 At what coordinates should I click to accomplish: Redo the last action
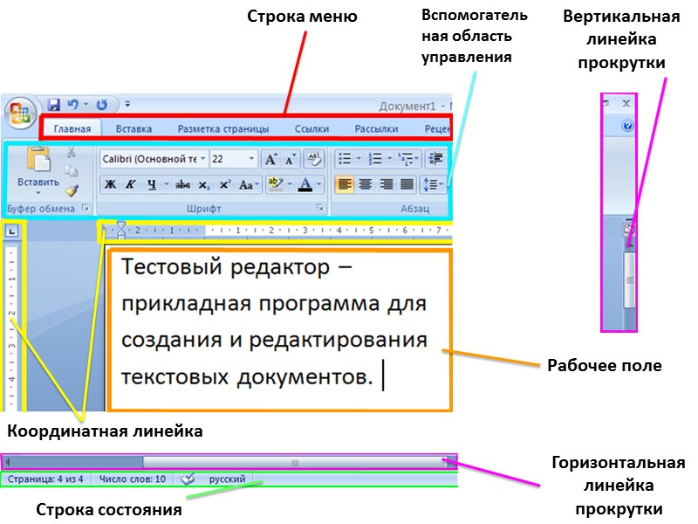point(102,105)
